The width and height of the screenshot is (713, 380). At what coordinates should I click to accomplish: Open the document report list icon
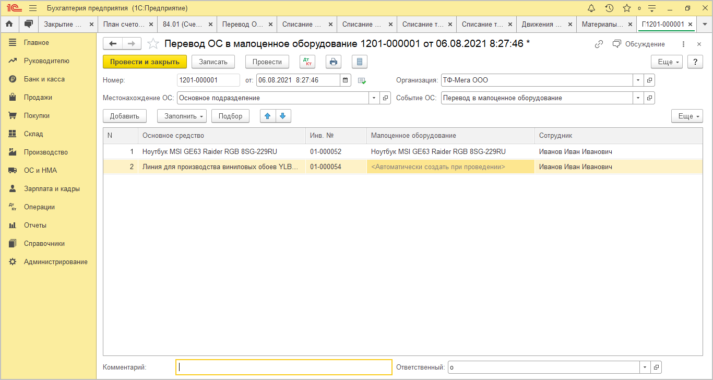pyautogui.click(x=360, y=62)
